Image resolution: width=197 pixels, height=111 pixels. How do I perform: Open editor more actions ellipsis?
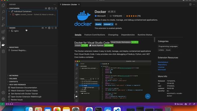click(x=194, y=4)
